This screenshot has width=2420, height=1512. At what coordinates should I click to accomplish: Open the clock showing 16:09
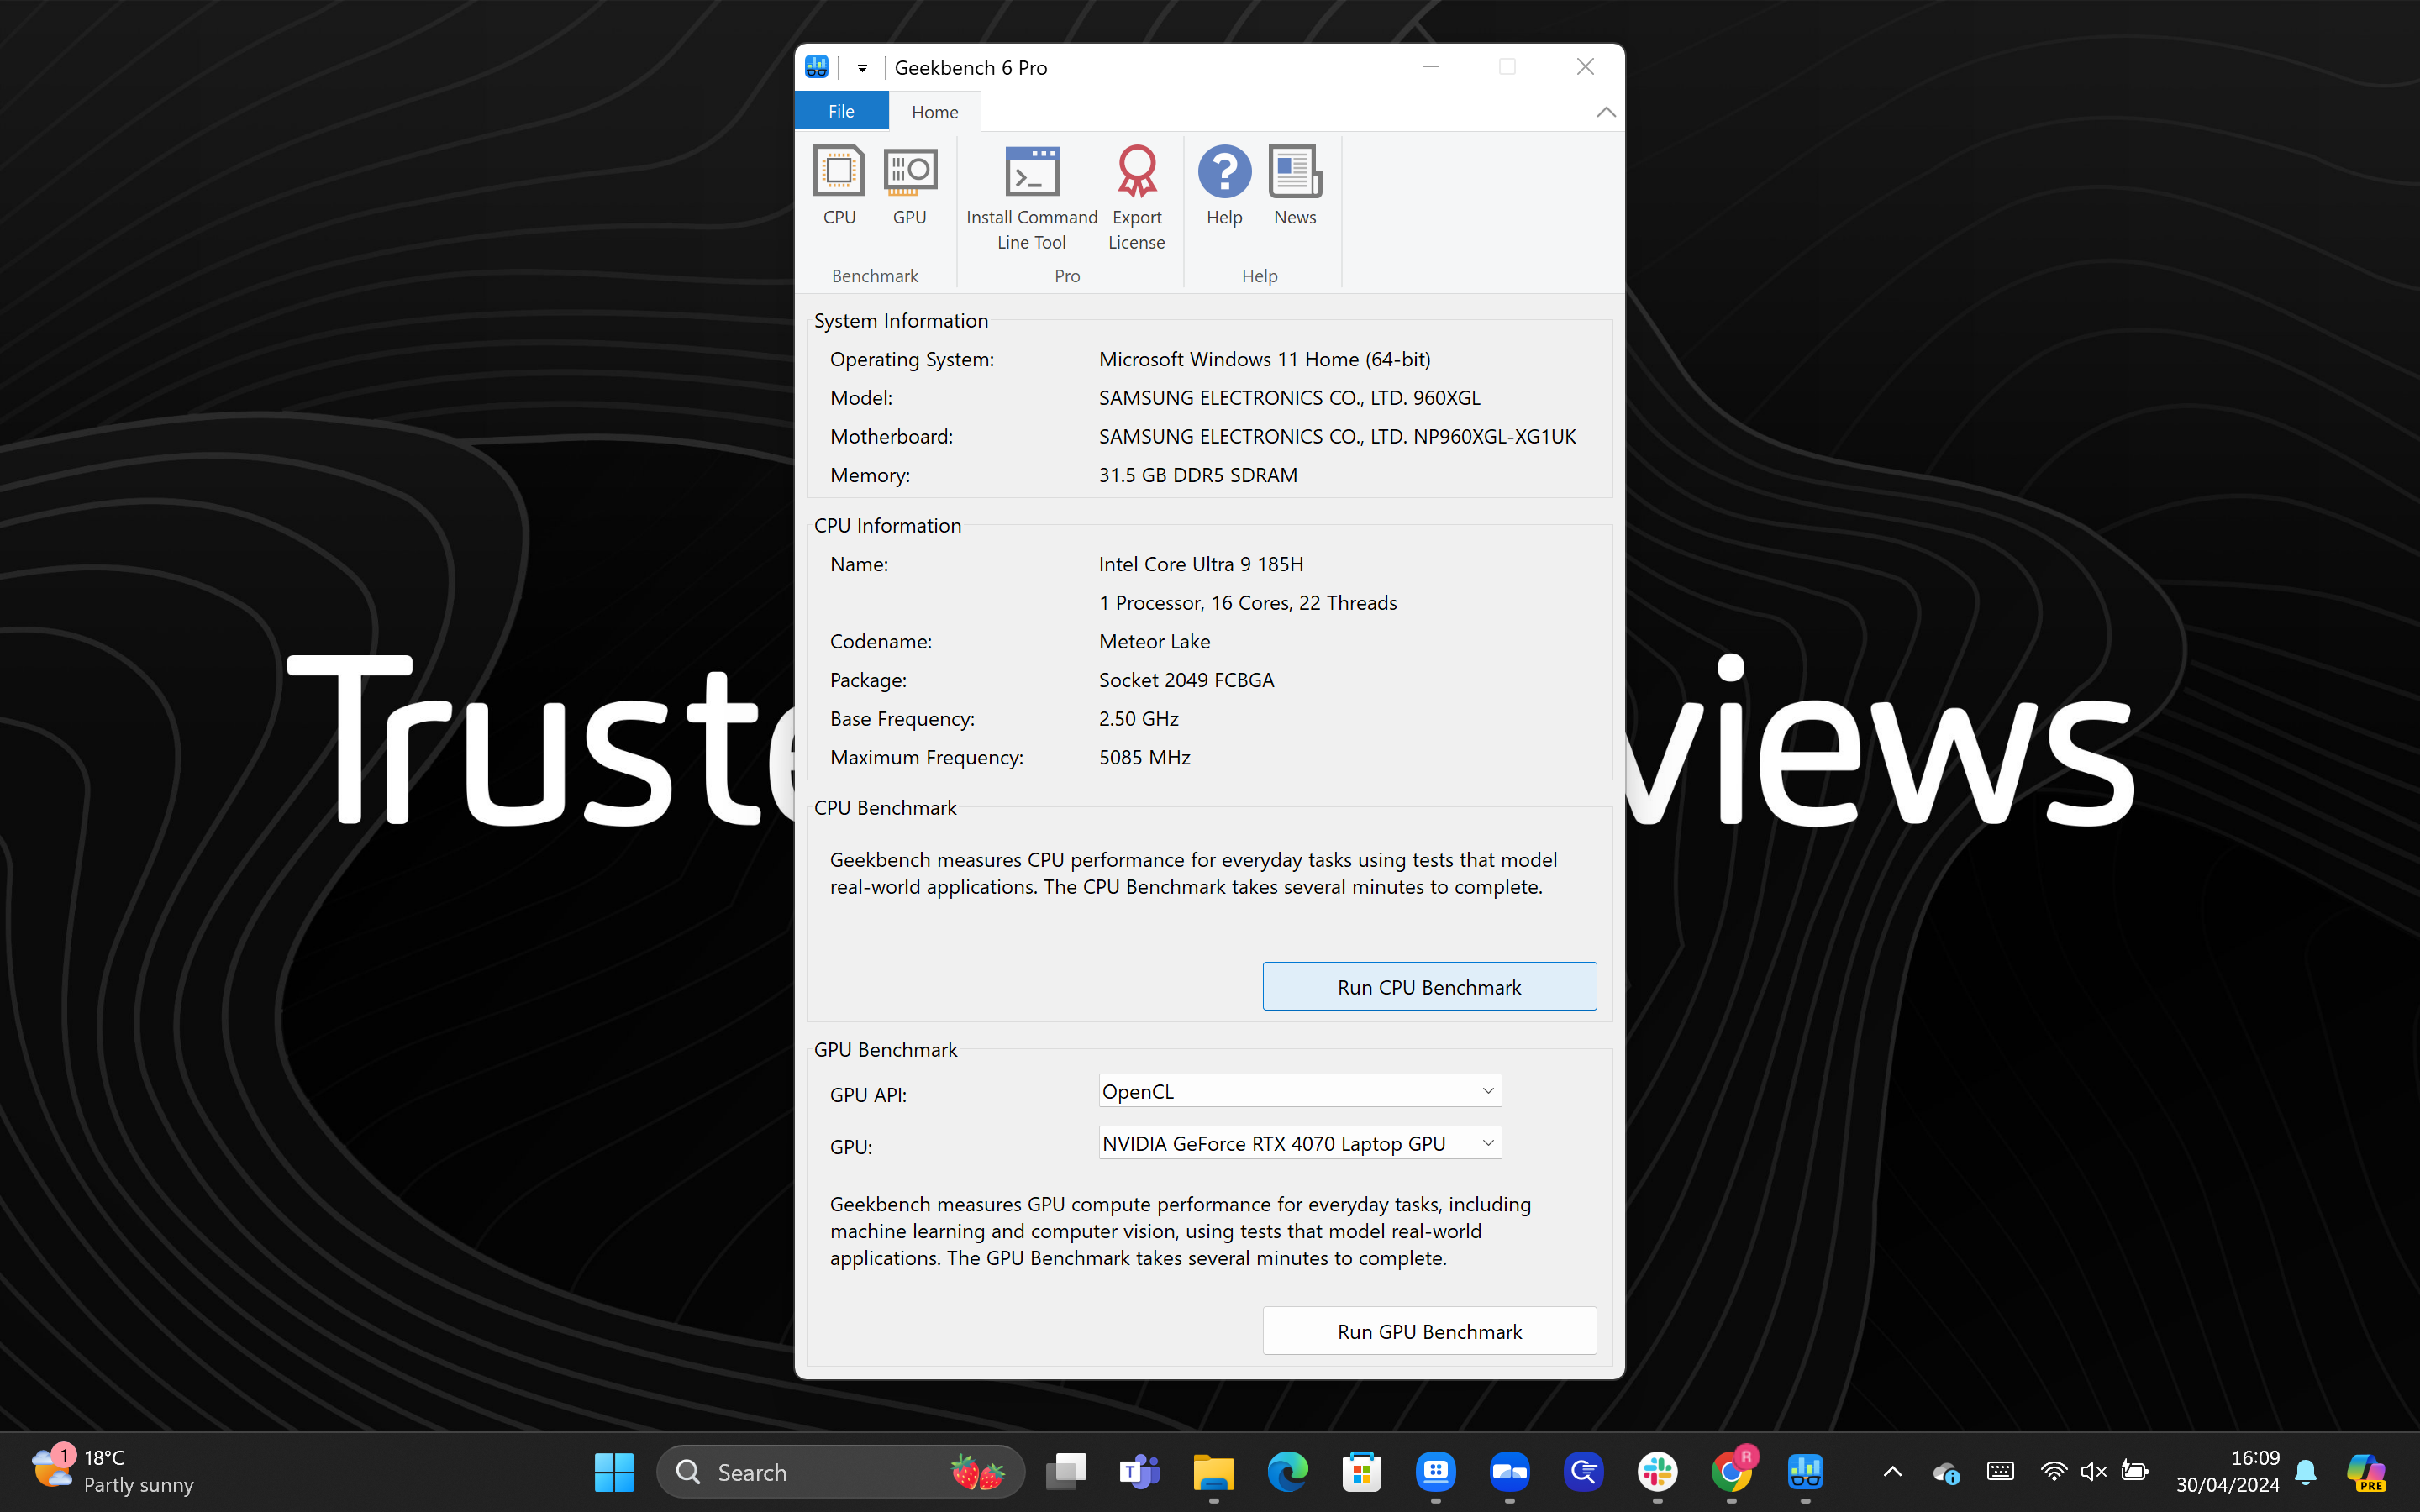(2227, 1471)
